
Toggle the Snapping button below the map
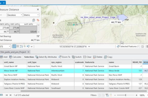point(14,46)
